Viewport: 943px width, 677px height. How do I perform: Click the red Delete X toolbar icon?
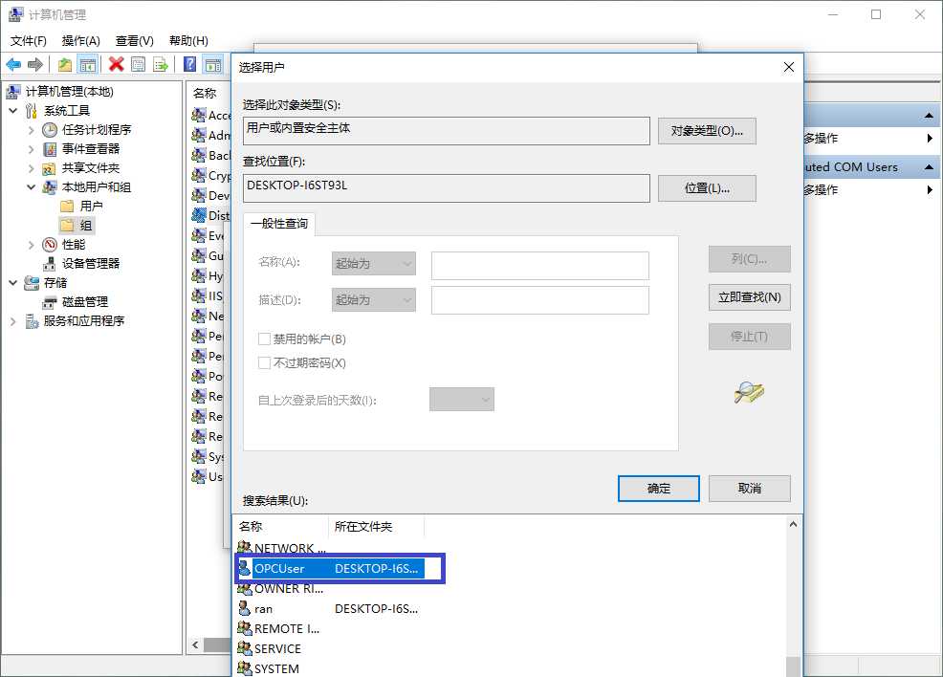point(116,64)
